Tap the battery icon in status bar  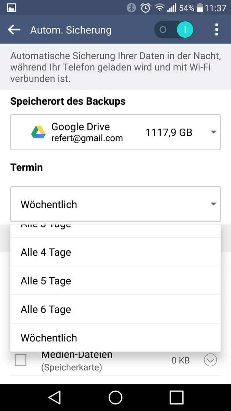tap(200, 8)
